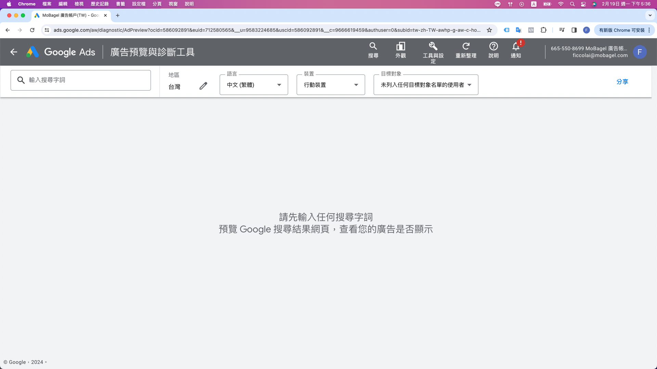
Task: Click the menu bar date and time
Action: click(x=626, y=4)
